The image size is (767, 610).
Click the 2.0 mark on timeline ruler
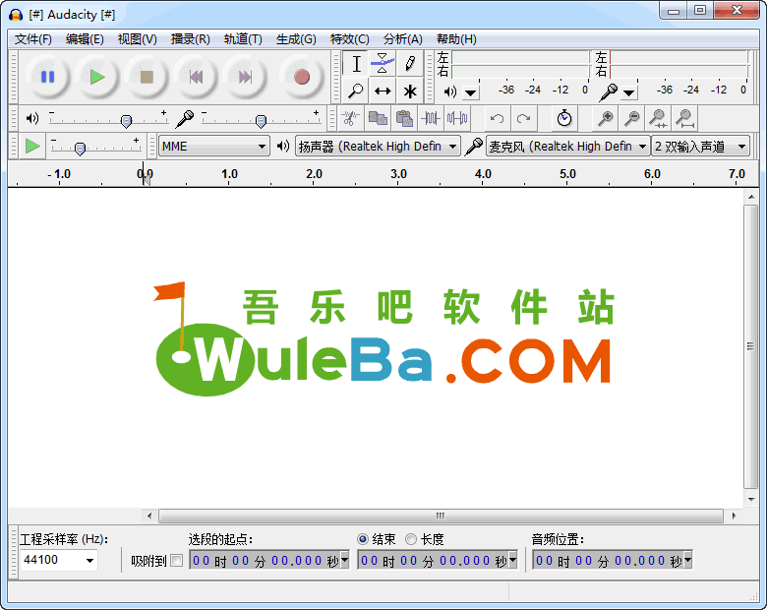(x=314, y=174)
